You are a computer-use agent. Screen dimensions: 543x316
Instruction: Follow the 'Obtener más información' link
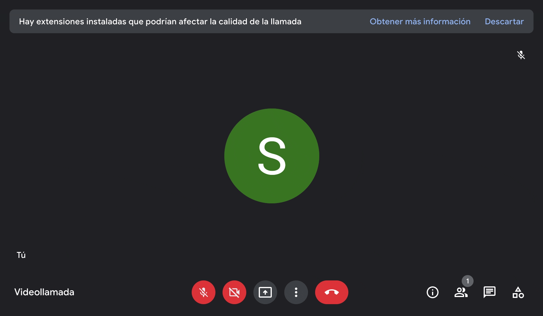coord(420,21)
